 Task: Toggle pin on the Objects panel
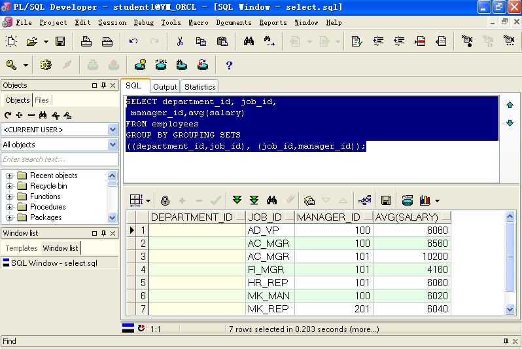click(103, 85)
